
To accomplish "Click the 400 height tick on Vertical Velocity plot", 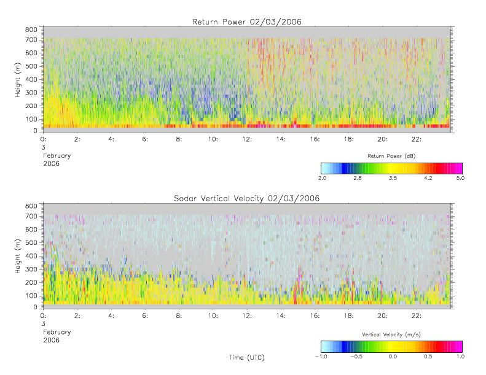I will 31,256.
